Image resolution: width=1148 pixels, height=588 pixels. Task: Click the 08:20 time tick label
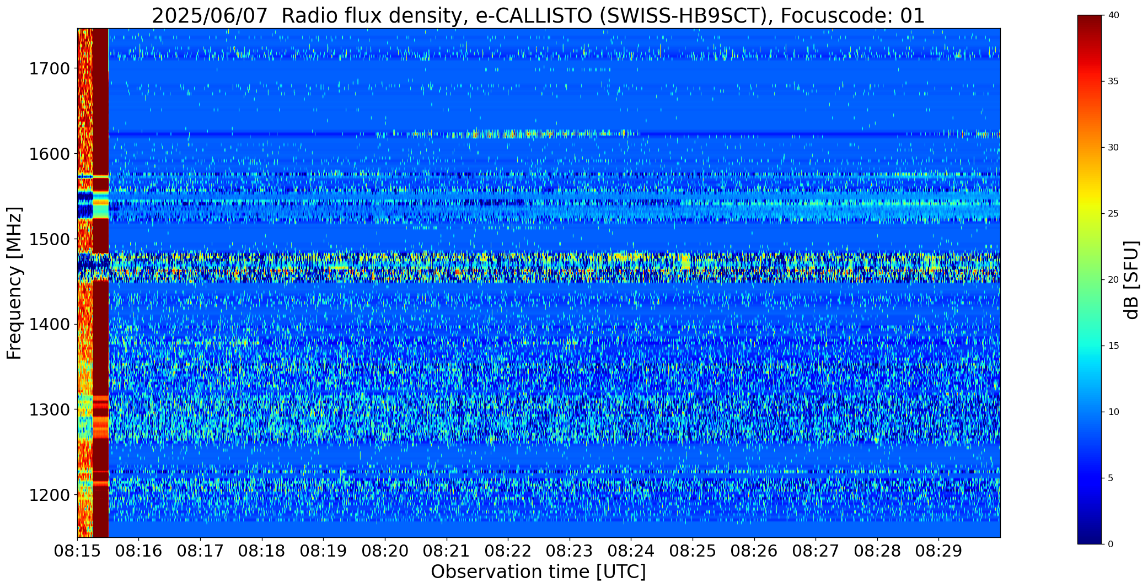tap(385, 551)
